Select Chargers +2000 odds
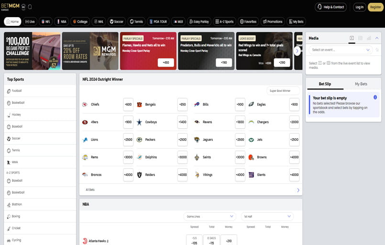385x245 pixels. [x=294, y=122]
